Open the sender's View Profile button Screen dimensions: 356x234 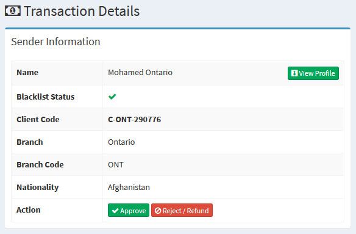coord(313,73)
